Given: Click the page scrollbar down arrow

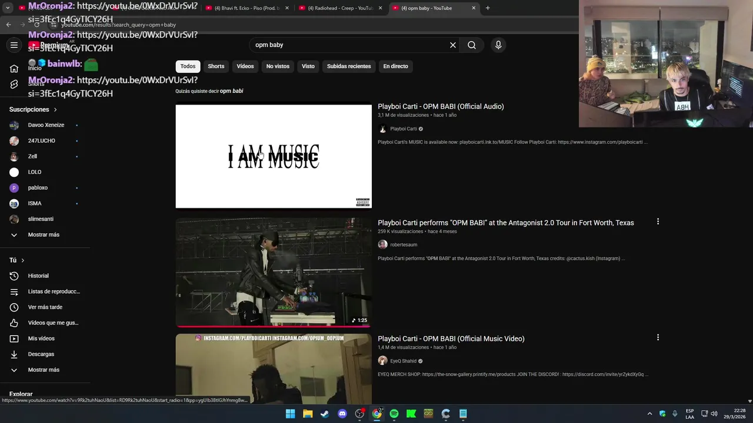Looking at the screenshot, I should click(x=749, y=401).
